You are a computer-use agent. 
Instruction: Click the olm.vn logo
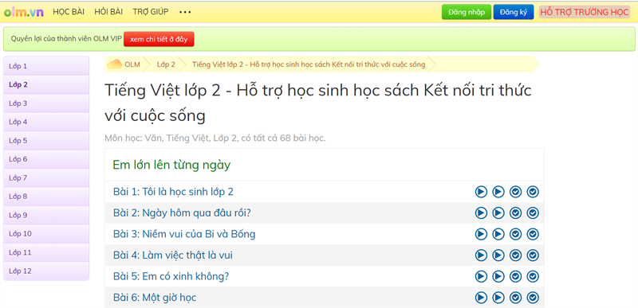click(x=24, y=12)
